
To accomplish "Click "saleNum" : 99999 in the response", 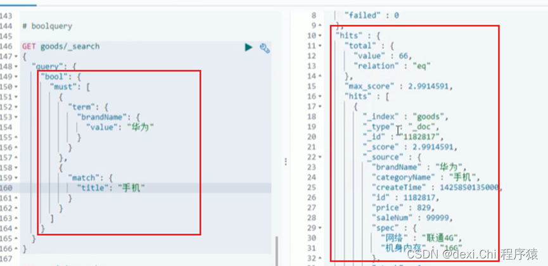I will point(412,218).
